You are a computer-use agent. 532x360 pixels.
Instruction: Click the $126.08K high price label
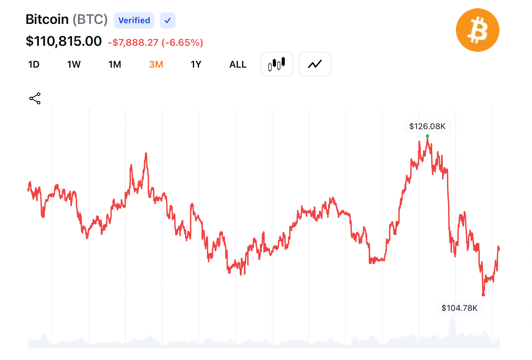tap(427, 126)
